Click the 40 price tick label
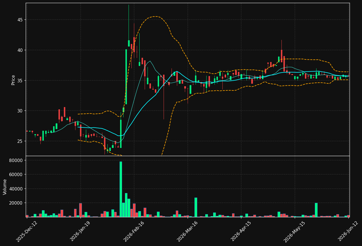 click(20, 50)
